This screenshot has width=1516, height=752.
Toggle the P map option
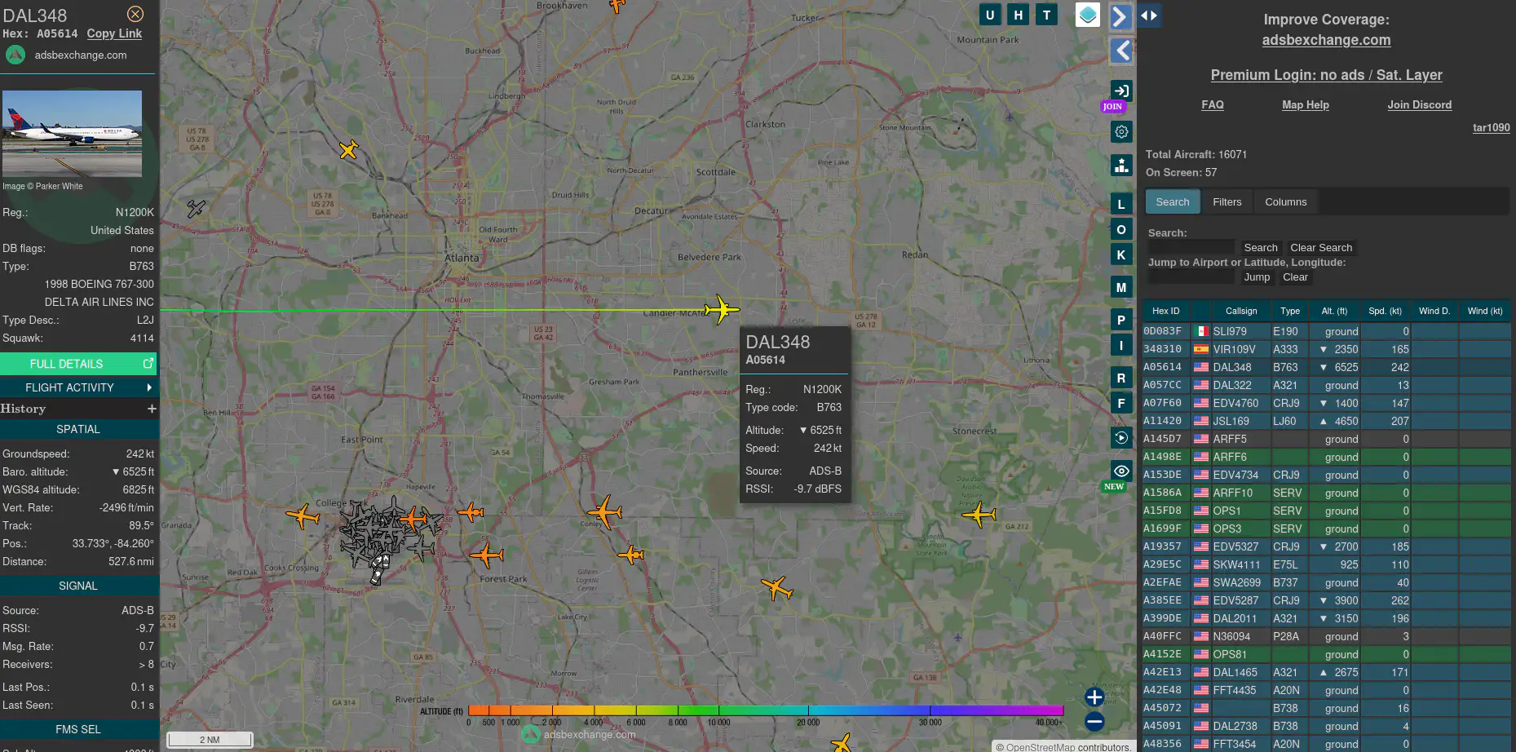point(1121,320)
